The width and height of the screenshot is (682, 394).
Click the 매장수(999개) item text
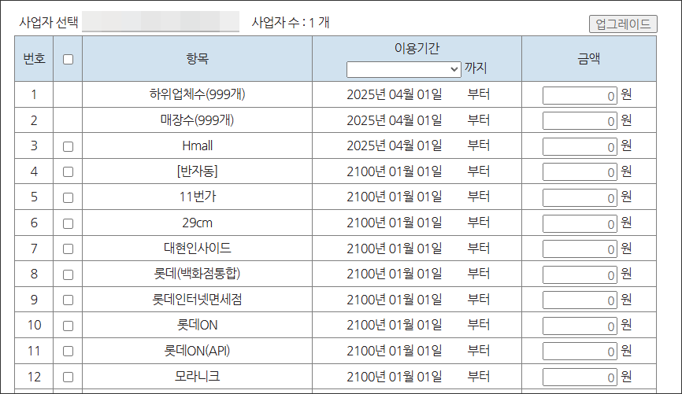[197, 120]
